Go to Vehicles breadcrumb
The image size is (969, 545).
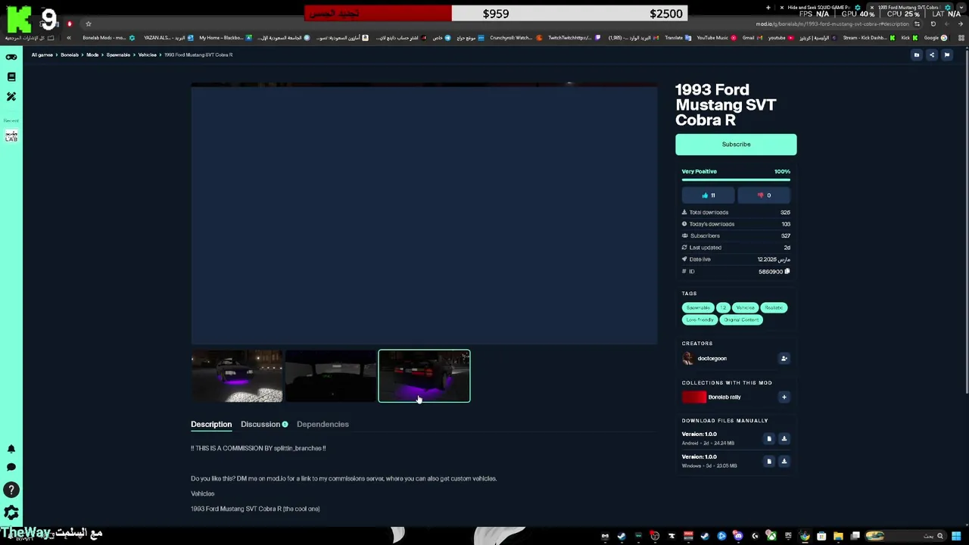coord(147,54)
